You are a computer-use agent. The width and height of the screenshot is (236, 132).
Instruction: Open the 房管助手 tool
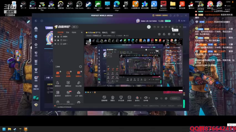tap(58, 84)
